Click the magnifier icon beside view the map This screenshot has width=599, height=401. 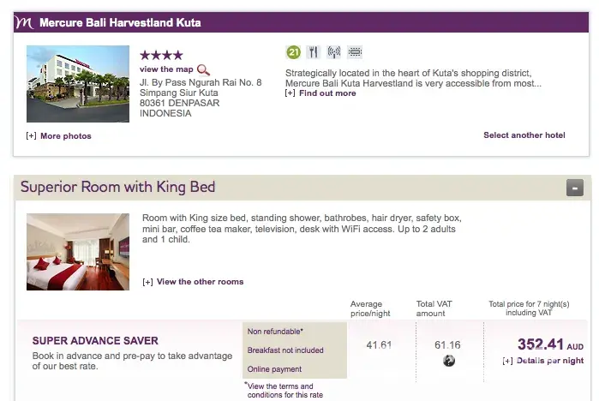coord(203,70)
